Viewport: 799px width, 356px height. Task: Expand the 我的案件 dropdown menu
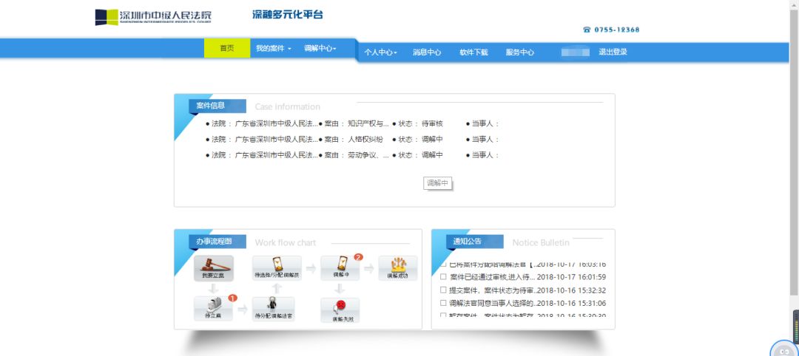pyautogui.click(x=273, y=49)
